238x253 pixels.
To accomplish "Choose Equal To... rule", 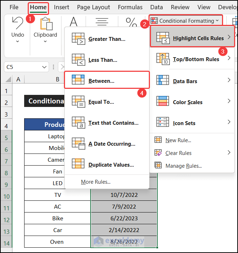I will (x=107, y=102).
